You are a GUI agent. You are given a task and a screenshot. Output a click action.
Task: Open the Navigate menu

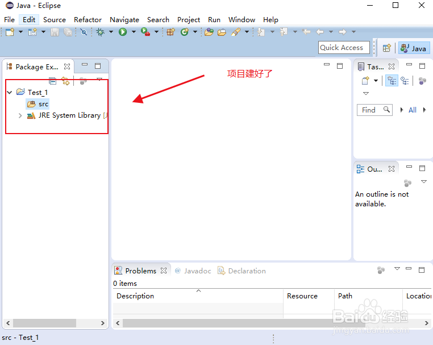tap(124, 20)
